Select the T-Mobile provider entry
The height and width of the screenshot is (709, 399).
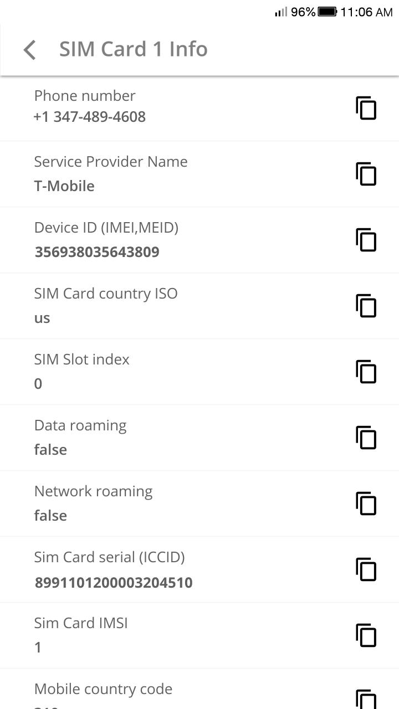click(x=64, y=186)
